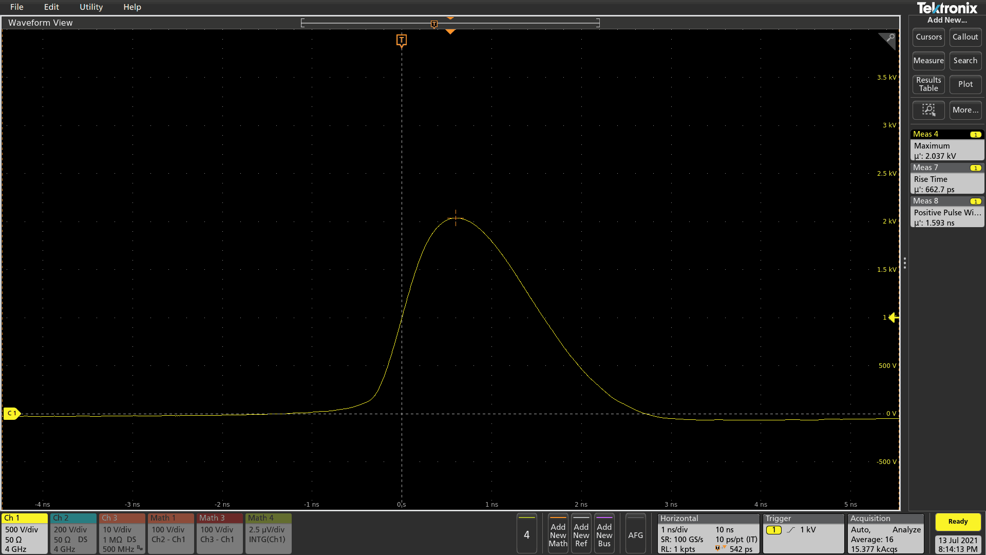Toggle the Ch 2 channel badge
986x555 pixels.
click(73, 533)
